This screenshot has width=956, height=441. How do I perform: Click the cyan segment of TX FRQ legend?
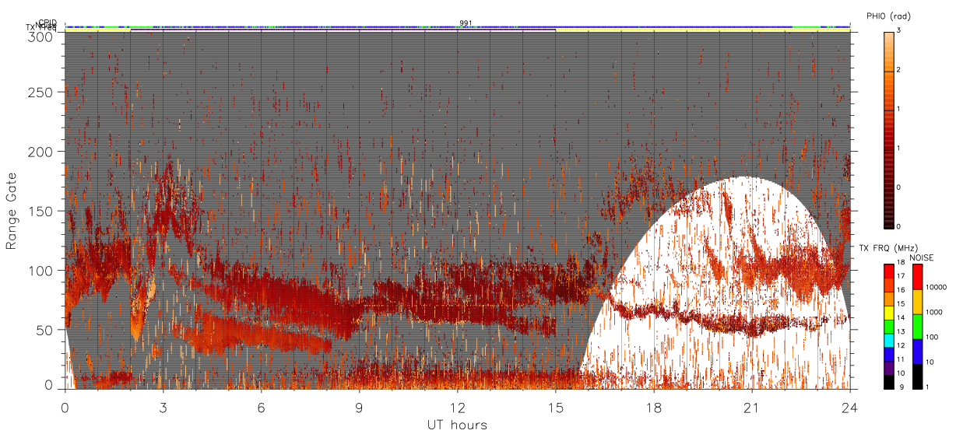click(x=888, y=339)
